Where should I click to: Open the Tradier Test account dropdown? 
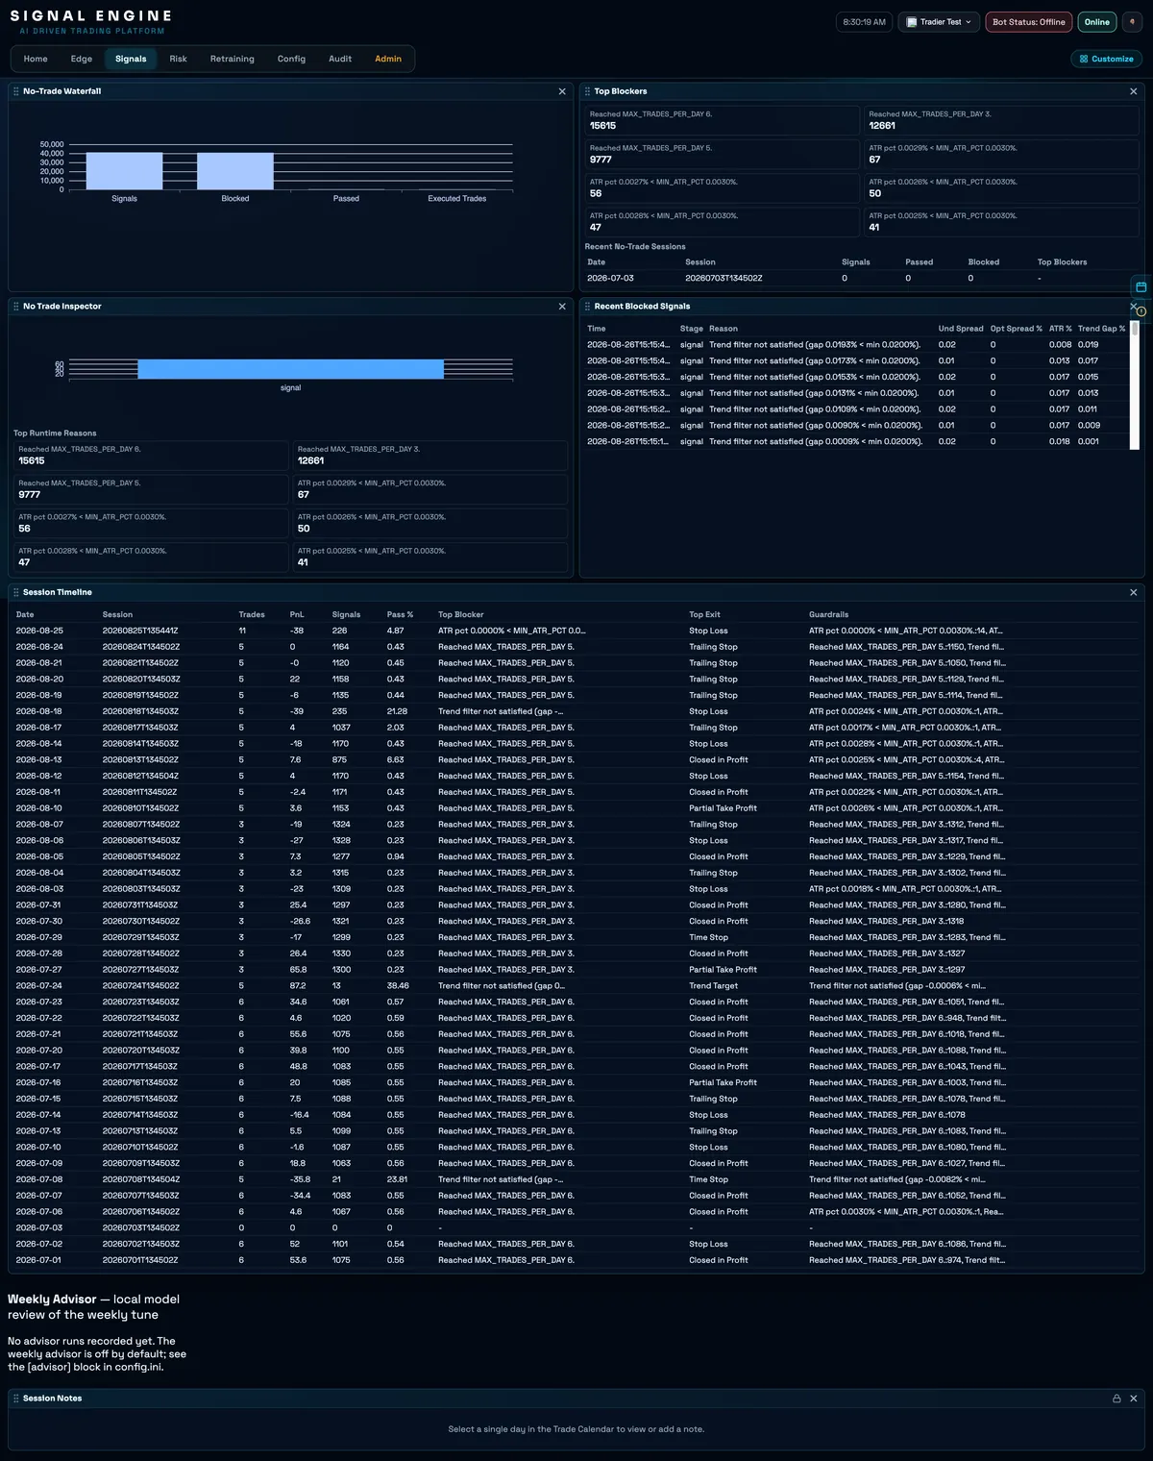940,22
